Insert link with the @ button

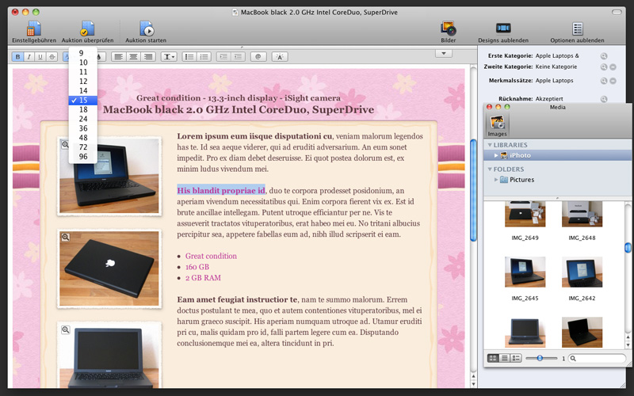click(x=258, y=57)
